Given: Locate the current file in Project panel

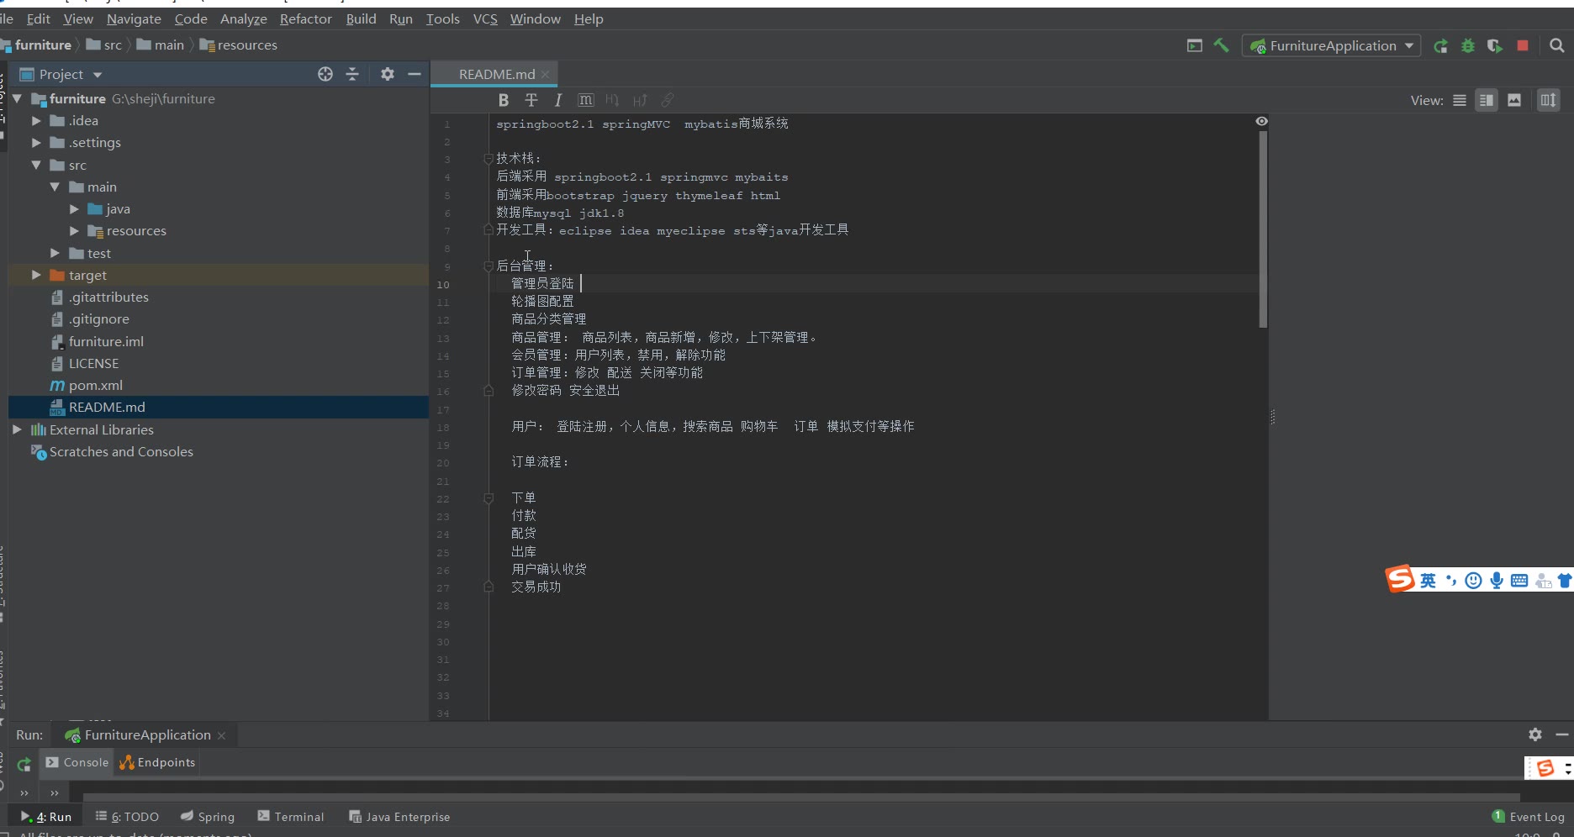Looking at the screenshot, I should click(x=325, y=74).
